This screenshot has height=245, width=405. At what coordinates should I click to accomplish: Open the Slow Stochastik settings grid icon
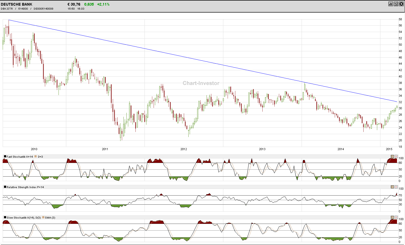point(392,217)
